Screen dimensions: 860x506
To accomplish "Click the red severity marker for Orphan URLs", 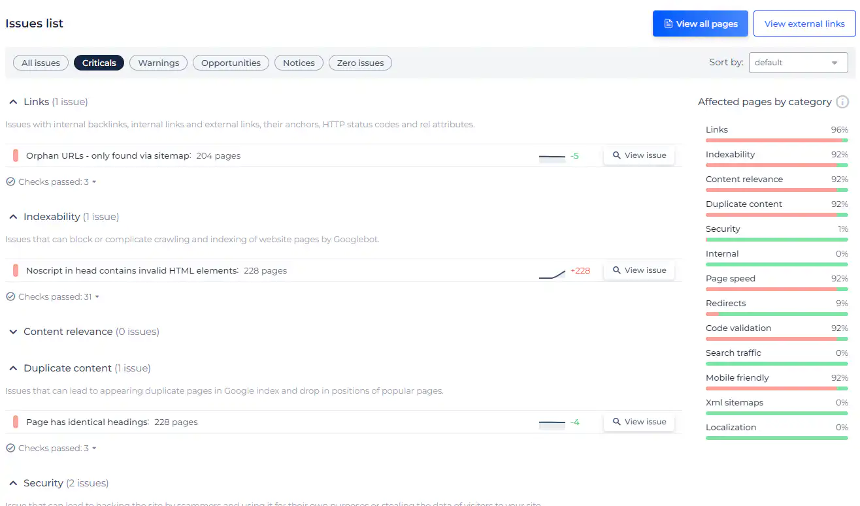I will (x=16, y=156).
